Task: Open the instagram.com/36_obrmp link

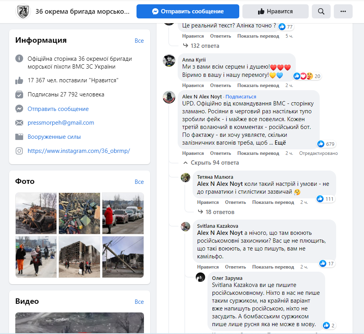Action: 79,151
